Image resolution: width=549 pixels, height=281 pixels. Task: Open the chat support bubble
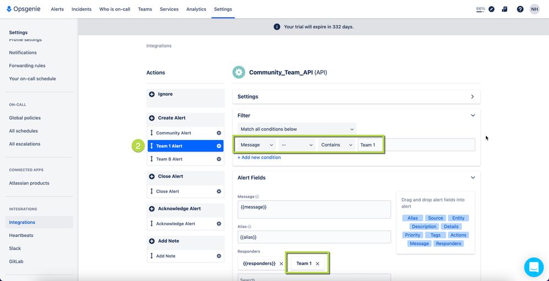(x=534, y=267)
